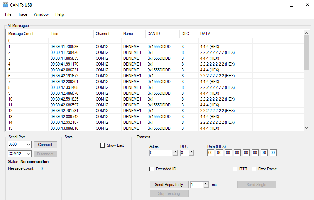Select row with message count 14
314x200 pixels.
point(155,122)
